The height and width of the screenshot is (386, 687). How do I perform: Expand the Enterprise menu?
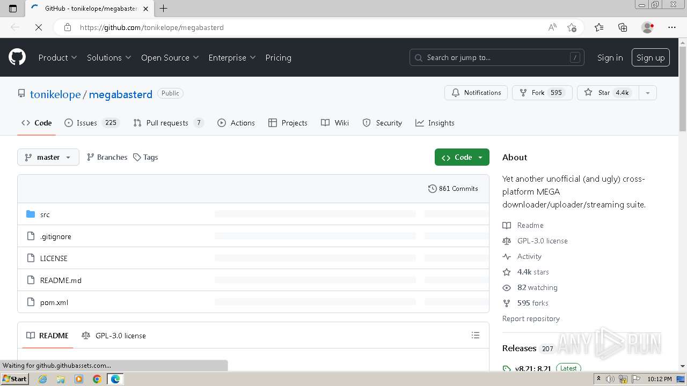(x=232, y=57)
